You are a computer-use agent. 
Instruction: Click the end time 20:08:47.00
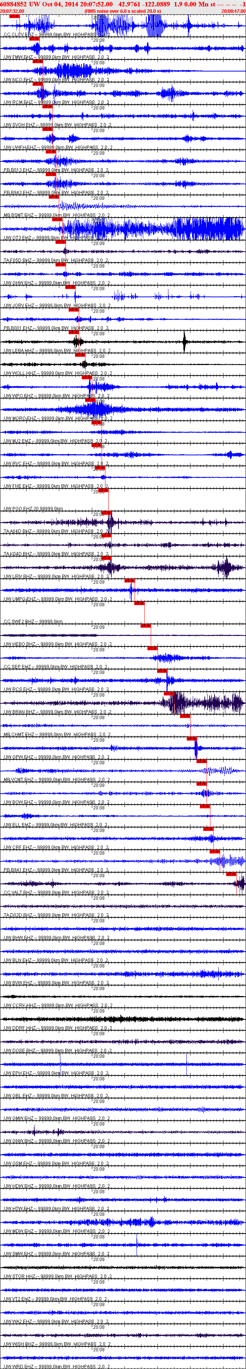tap(233, 11)
